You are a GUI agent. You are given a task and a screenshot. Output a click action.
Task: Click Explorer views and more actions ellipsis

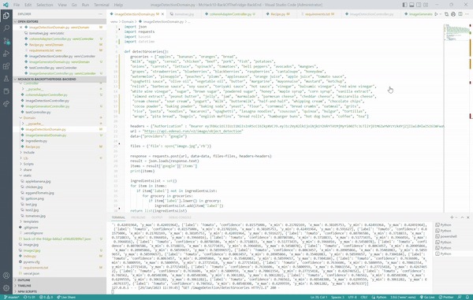pos(100,14)
